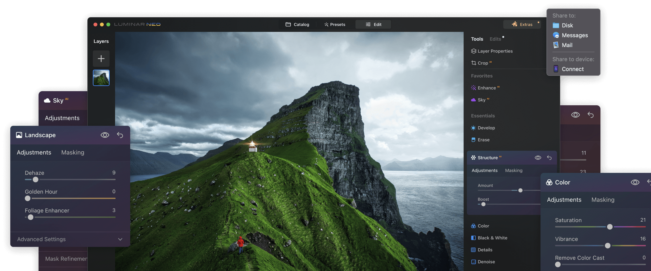Click the Mask Refinement label in Sky panel
Screen dimensions: 651x271
(x=66, y=259)
